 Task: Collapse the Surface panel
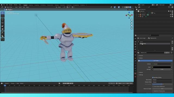141,58
